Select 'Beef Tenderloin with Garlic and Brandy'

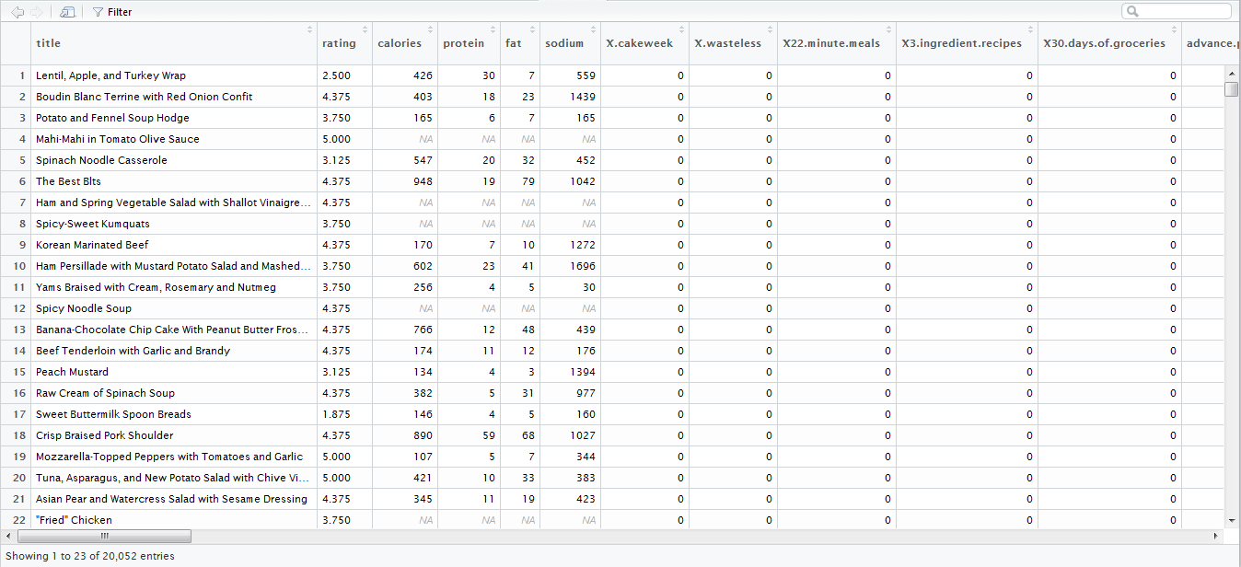click(174, 351)
